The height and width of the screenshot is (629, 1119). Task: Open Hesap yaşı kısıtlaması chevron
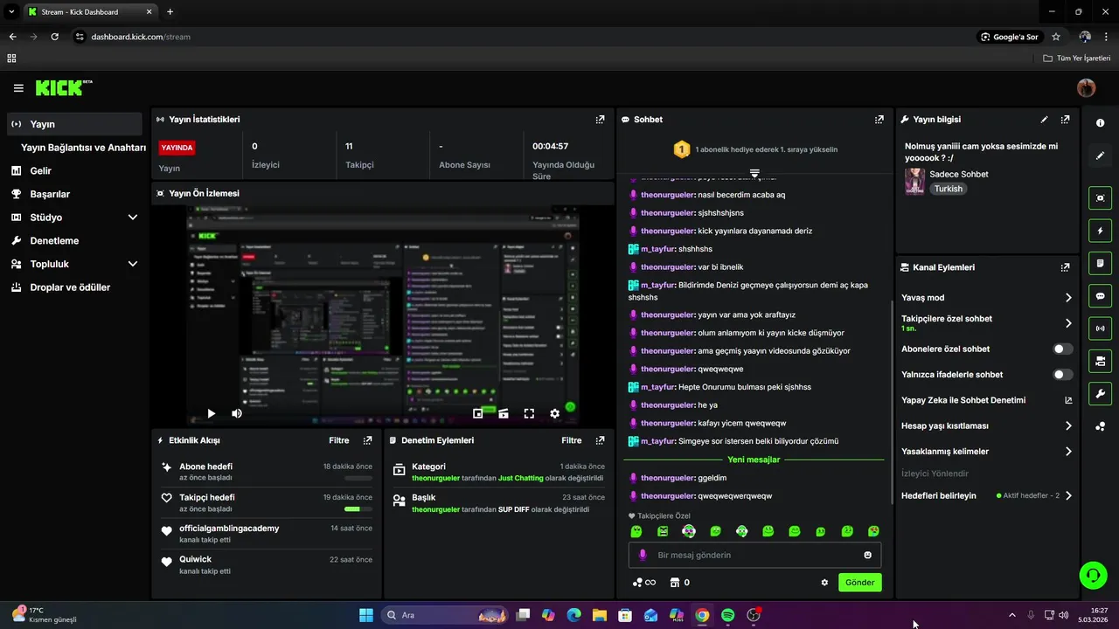tap(1068, 426)
